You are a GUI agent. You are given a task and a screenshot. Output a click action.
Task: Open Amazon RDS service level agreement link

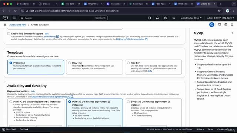coord(52,97)
